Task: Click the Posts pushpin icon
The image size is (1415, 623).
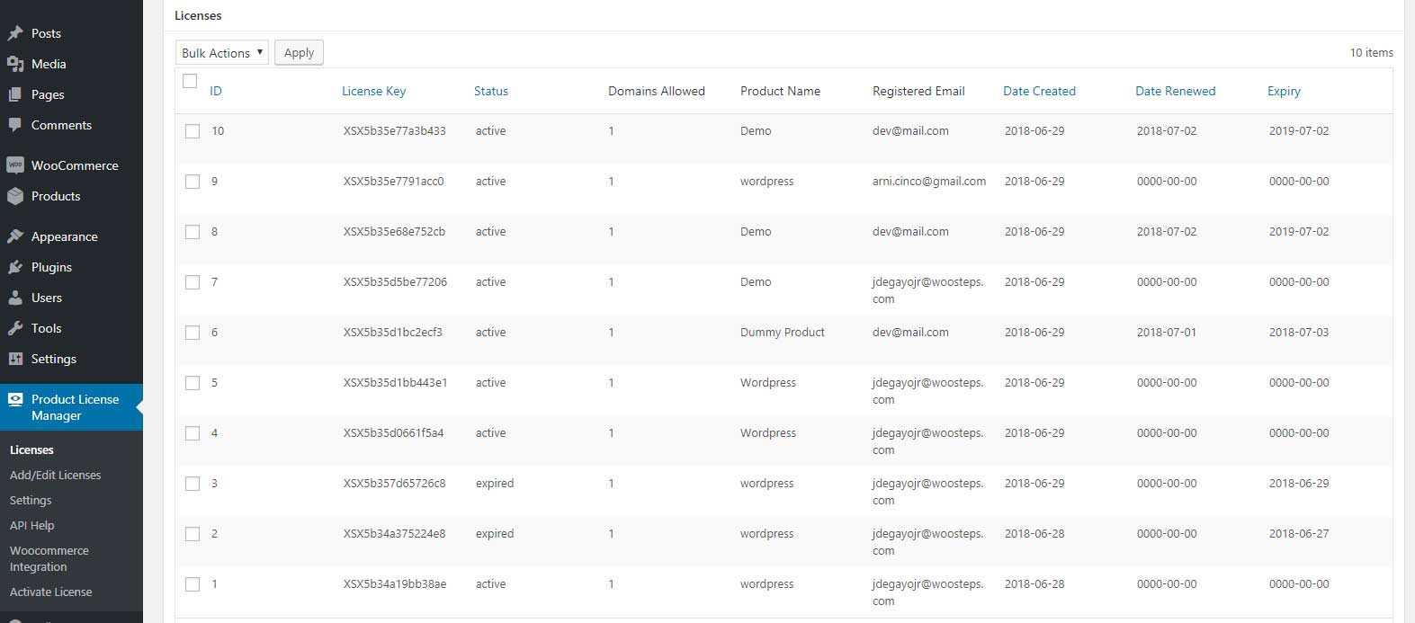Action: 15,33
